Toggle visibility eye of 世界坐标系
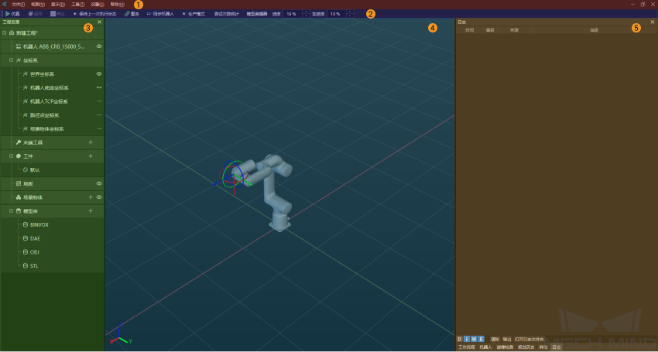658x352 pixels. tap(99, 73)
